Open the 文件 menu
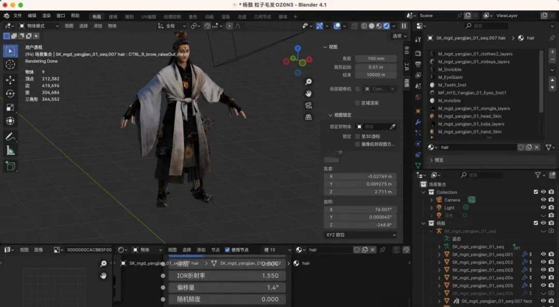The width and height of the screenshot is (559, 307). (x=18, y=16)
